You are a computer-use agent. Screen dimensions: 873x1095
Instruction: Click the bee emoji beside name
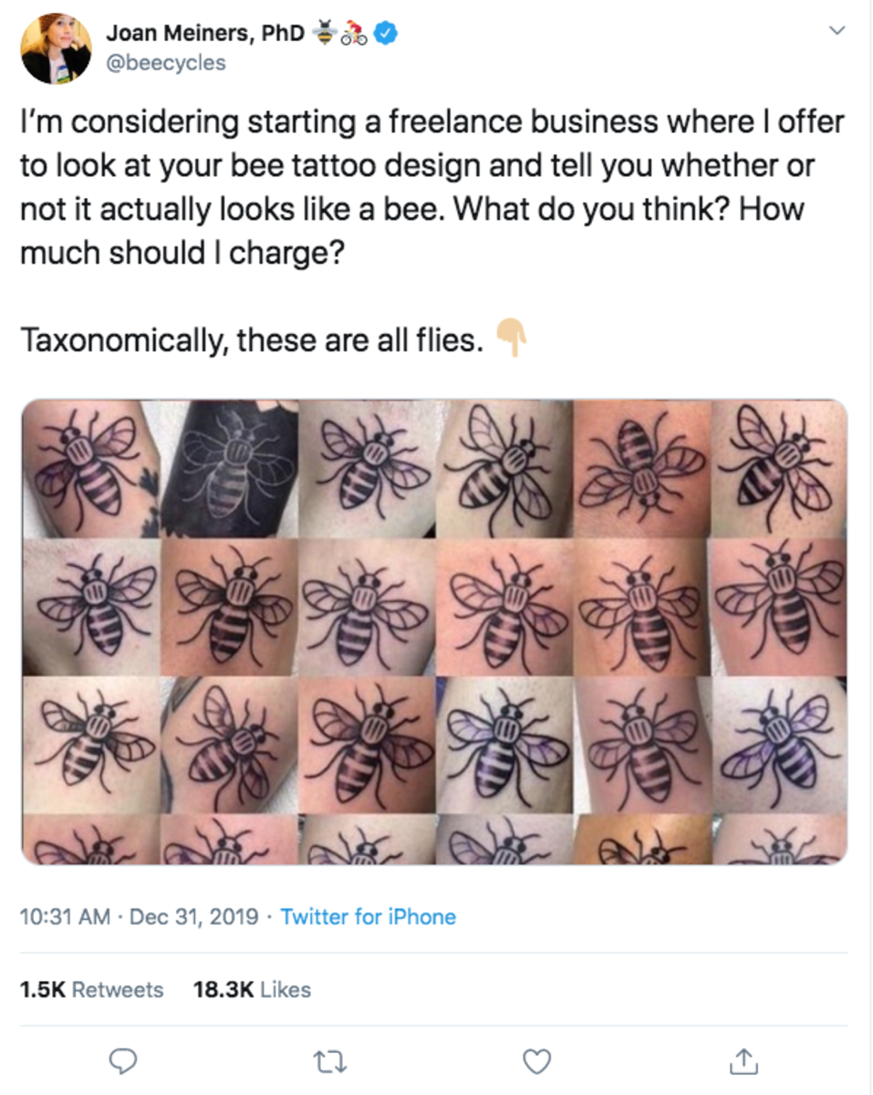coord(325,34)
